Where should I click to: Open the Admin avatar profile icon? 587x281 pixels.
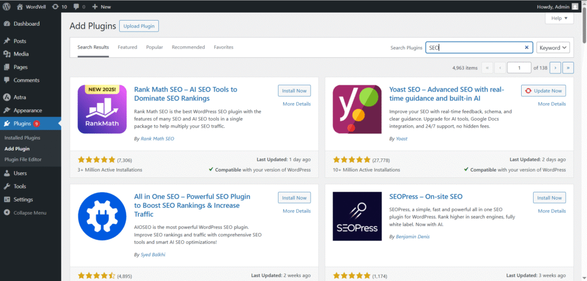coord(574,6)
